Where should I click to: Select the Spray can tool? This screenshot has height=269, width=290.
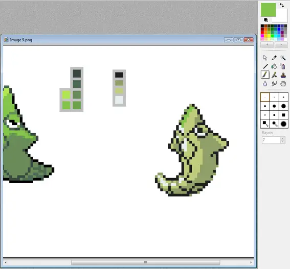(283, 66)
